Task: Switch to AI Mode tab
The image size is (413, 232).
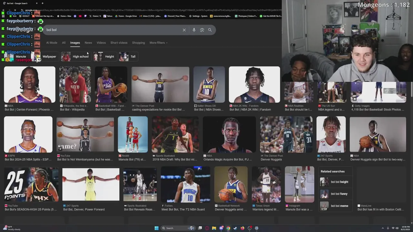Action: click(52, 43)
